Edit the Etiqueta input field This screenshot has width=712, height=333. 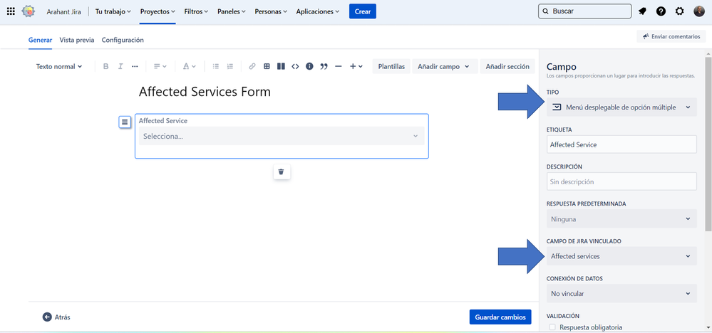(621, 144)
